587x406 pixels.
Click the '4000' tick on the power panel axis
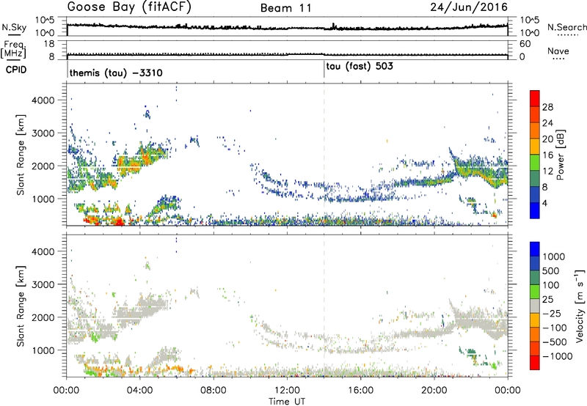[43, 100]
